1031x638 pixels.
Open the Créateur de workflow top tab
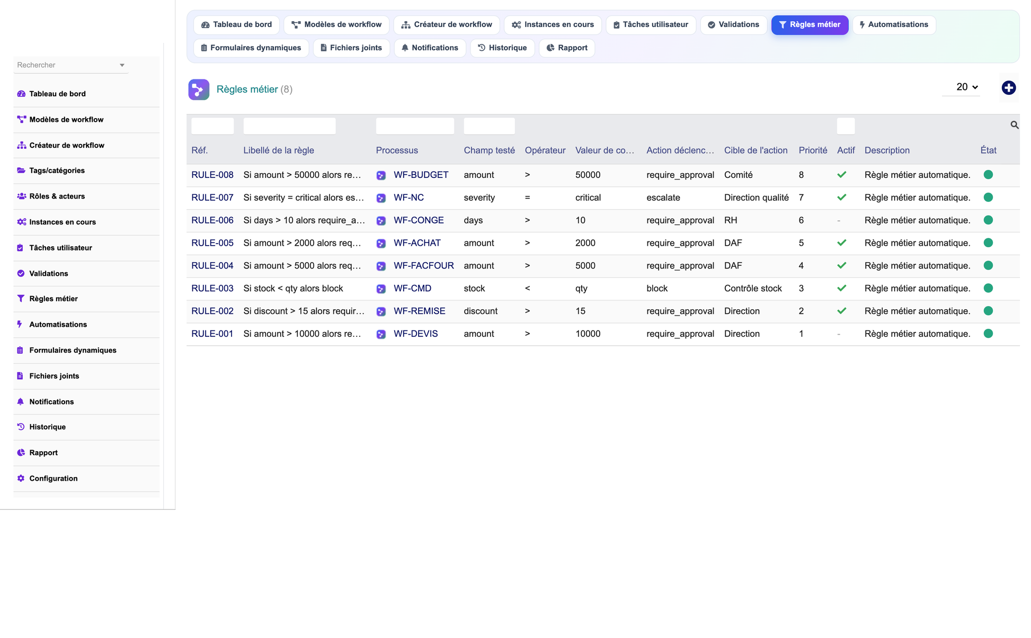[x=447, y=25]
